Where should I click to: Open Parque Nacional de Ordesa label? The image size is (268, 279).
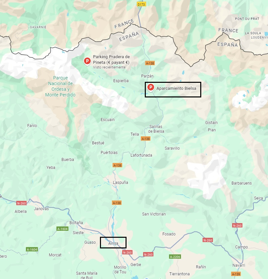pyautogui.click(x=60, y=86)
